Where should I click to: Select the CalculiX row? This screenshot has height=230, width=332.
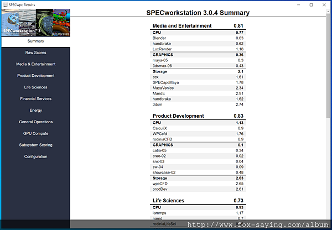pyautogui.click(x=198, y=128)
